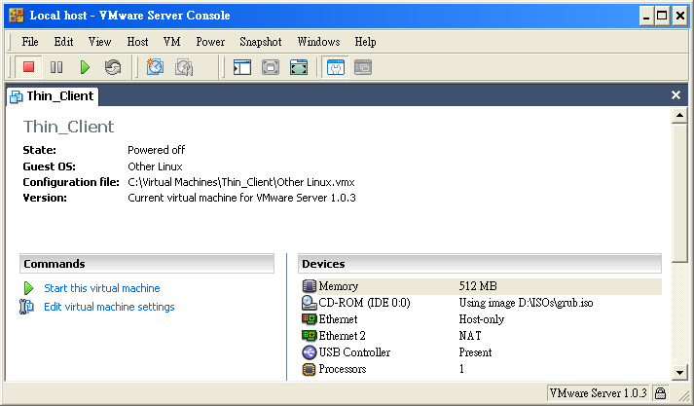Switch to full screen mode icon
Image resolution: width=694 pixels, height=406 pixels.
click(x=271, y=67)
